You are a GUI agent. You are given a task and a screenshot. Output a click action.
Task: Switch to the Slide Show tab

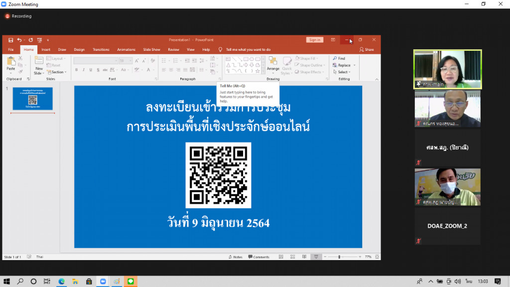click(151, 49)
